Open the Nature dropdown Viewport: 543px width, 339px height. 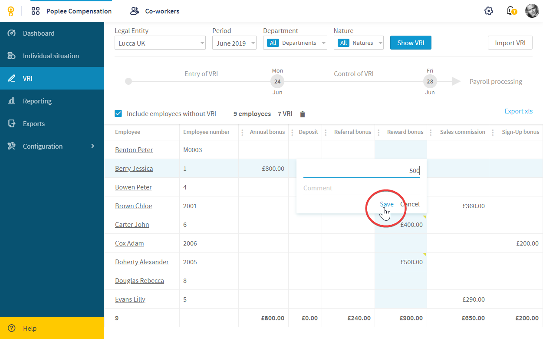point(359,43)
